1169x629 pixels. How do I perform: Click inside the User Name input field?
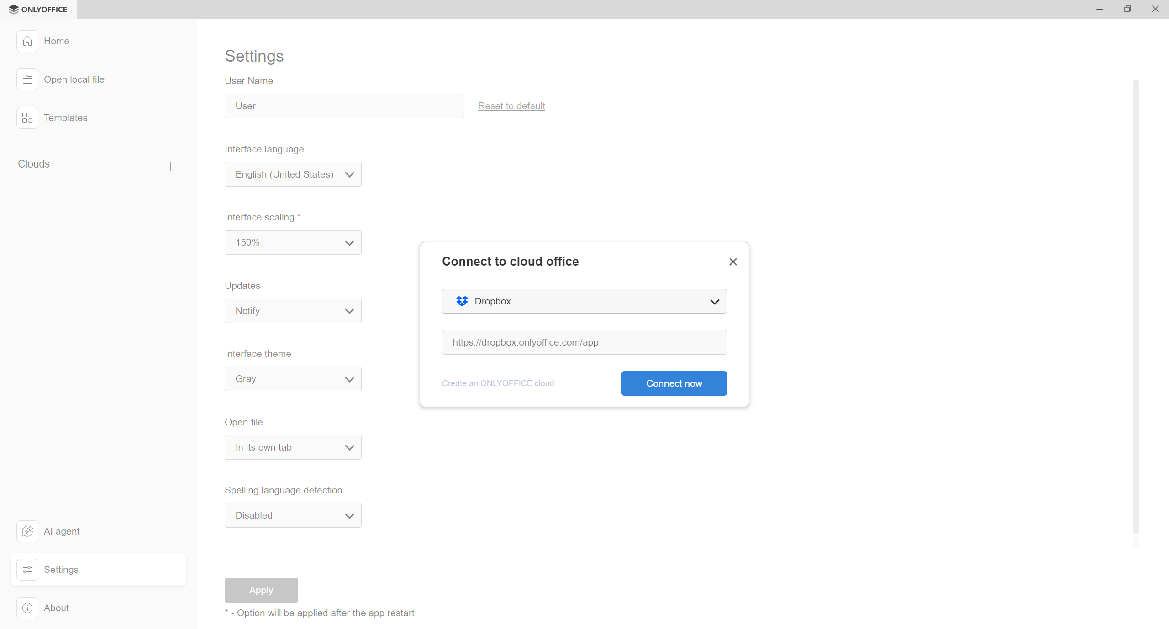pos(343,105)
